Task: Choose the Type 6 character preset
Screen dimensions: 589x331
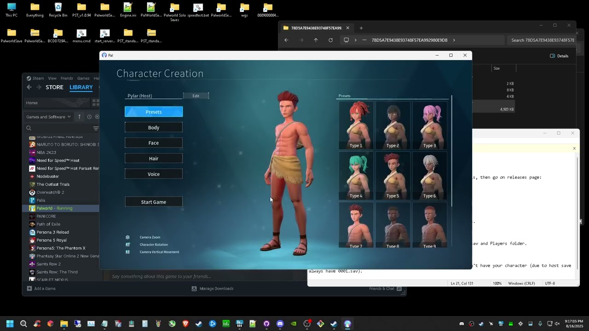Action: click(429, 176)
